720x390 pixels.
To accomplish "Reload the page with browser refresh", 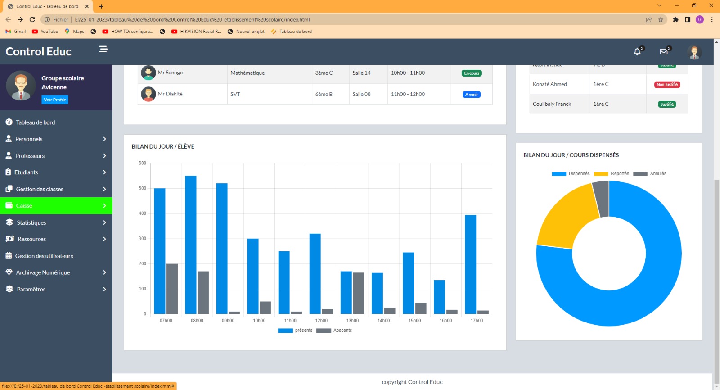I will tap(32, 19).
